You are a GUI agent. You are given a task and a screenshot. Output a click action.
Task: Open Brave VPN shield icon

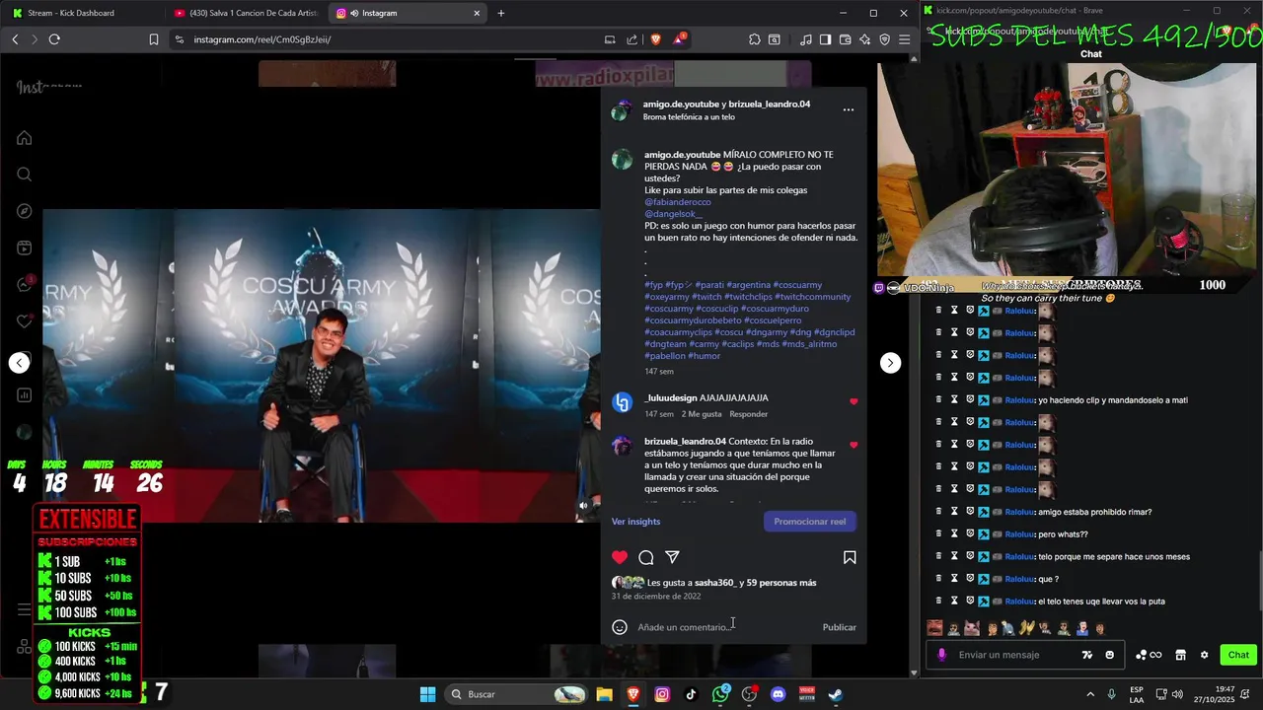[x=885, y=39]
